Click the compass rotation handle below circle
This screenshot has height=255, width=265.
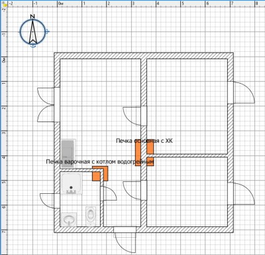click(33, 46)
